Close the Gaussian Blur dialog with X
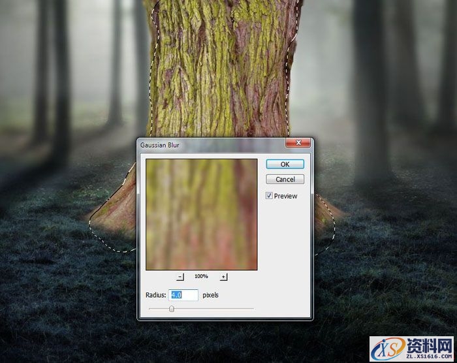Screen dimensions: 457x363 tap(300, 143)
